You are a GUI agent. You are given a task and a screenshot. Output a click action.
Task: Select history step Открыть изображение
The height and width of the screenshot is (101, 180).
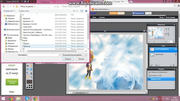(x=161, y=72)
